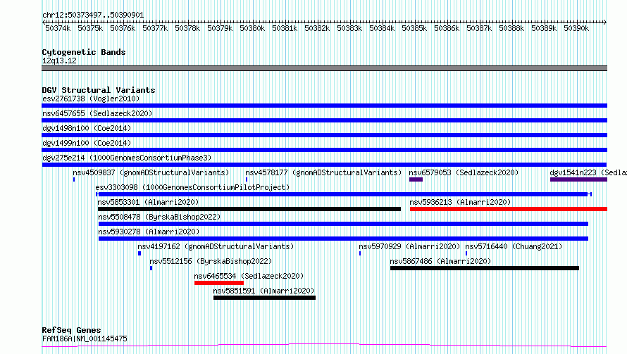627x354 pixels.
Task: Click the black nsv5853301 variant bar
Action: 249,209
